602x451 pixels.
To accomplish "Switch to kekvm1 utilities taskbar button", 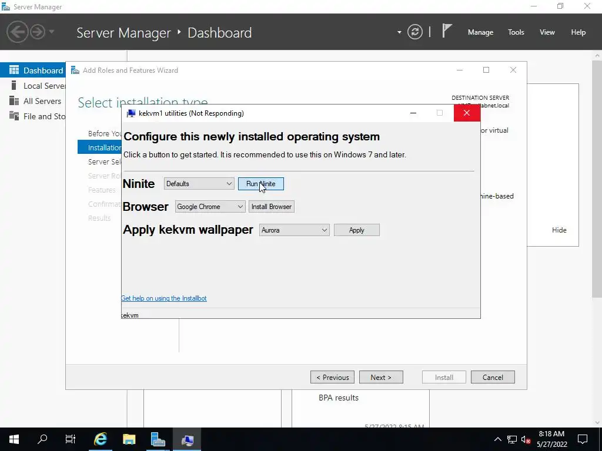I will (187, 439).
